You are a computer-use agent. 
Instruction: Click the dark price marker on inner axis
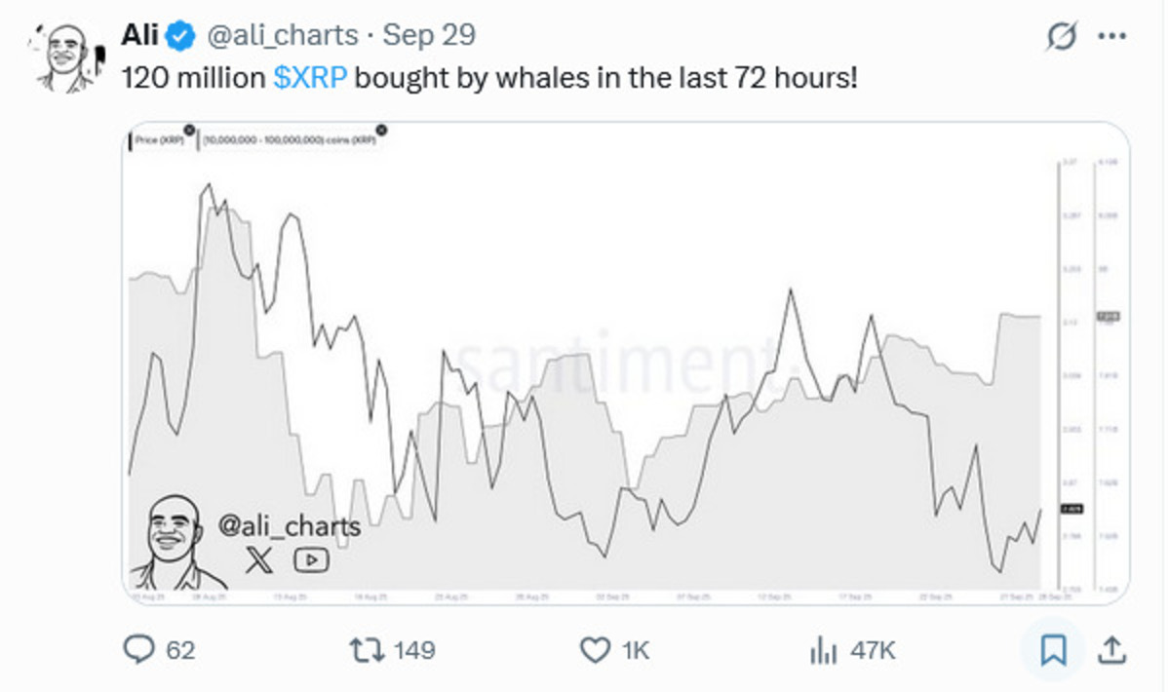(x=1072, y=507)
